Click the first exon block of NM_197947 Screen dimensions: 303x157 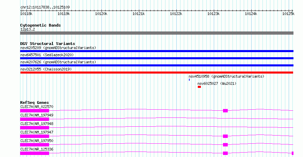(x=35, y=136)
